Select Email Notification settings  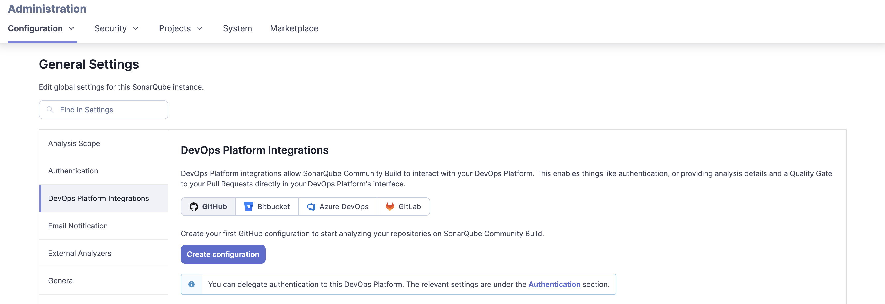click(x=78, y=226)
